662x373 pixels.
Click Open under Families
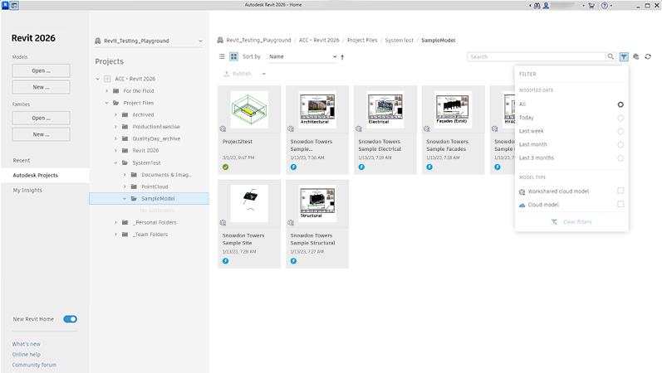41,118
